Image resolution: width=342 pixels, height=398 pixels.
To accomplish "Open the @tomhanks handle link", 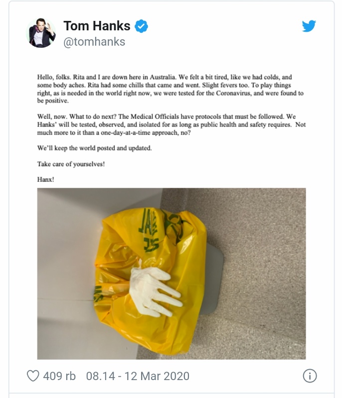I will [94, 42].
